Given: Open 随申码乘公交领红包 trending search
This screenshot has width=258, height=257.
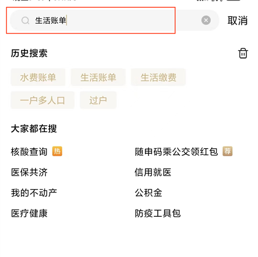Looking at the screenshot, I should click(x=176, y=152).
